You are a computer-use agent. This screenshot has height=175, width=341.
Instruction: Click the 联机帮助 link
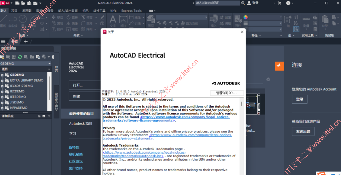[x=76, y=154]
